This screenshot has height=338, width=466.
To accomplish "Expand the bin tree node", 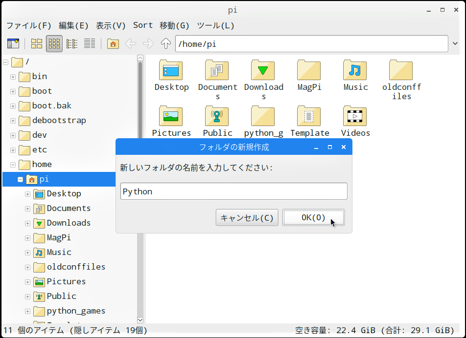I will (13, 77).
